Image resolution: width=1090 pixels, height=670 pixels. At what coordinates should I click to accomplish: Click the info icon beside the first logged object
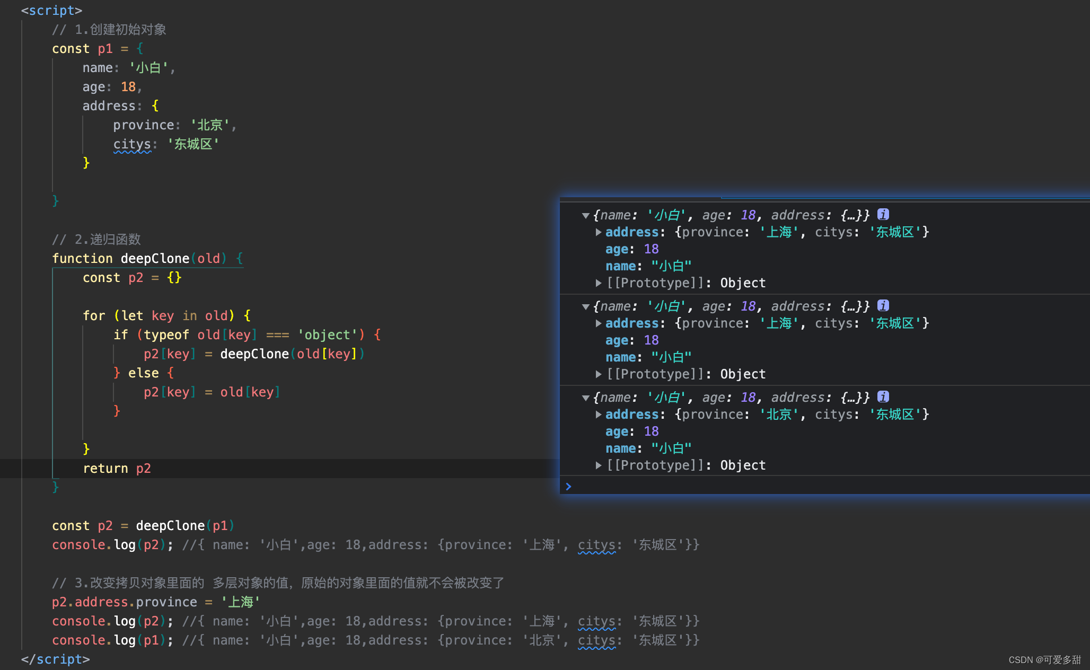(883, 215)
